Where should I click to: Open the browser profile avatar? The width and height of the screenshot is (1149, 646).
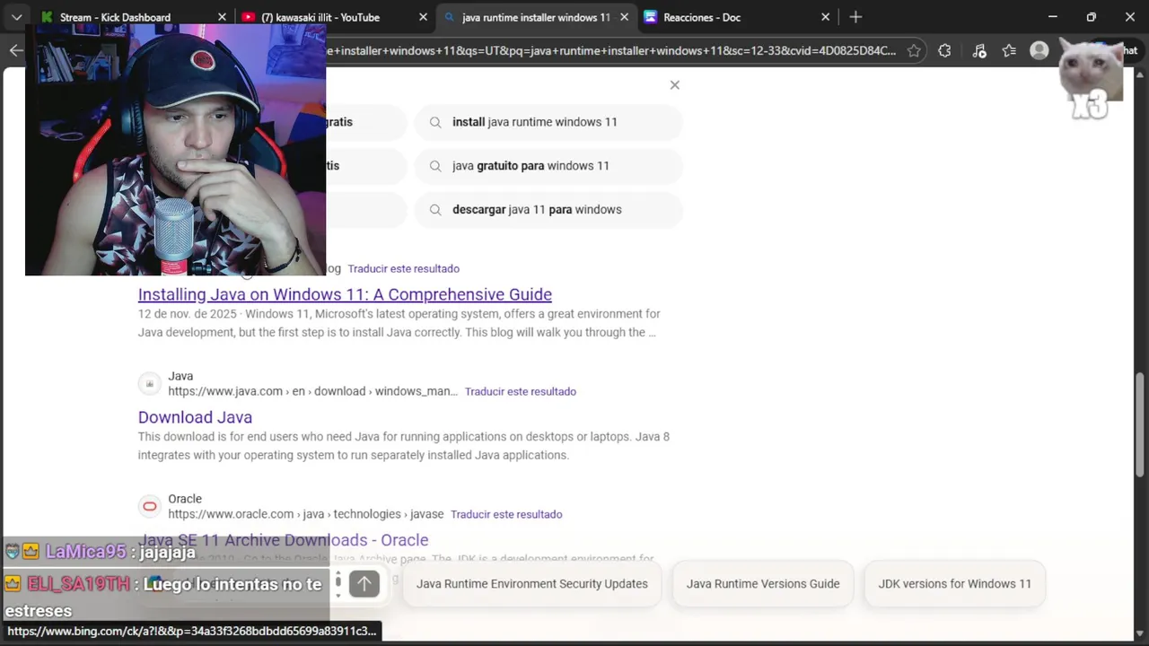pos(1039,51)
